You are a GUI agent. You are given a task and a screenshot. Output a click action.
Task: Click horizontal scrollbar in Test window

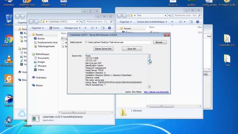click(x=161, y=106)
